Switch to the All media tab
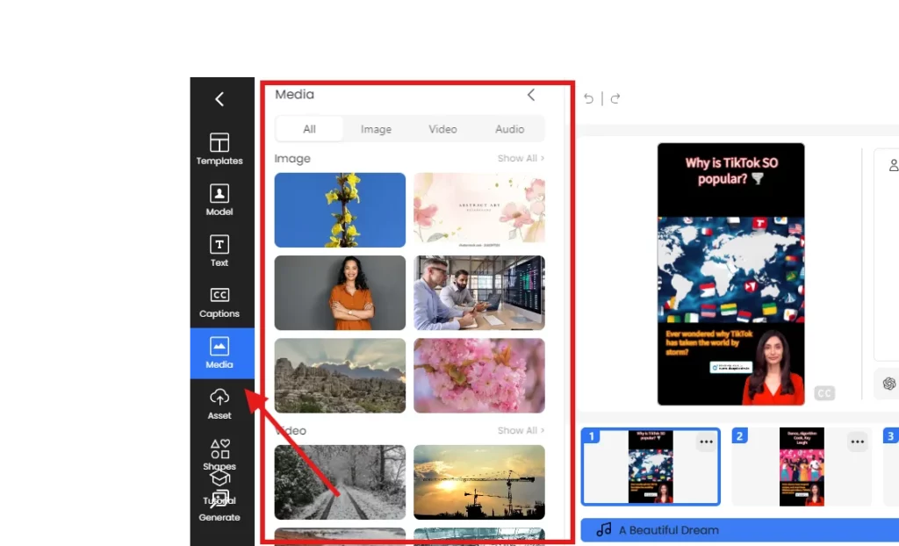 [310, 129]
